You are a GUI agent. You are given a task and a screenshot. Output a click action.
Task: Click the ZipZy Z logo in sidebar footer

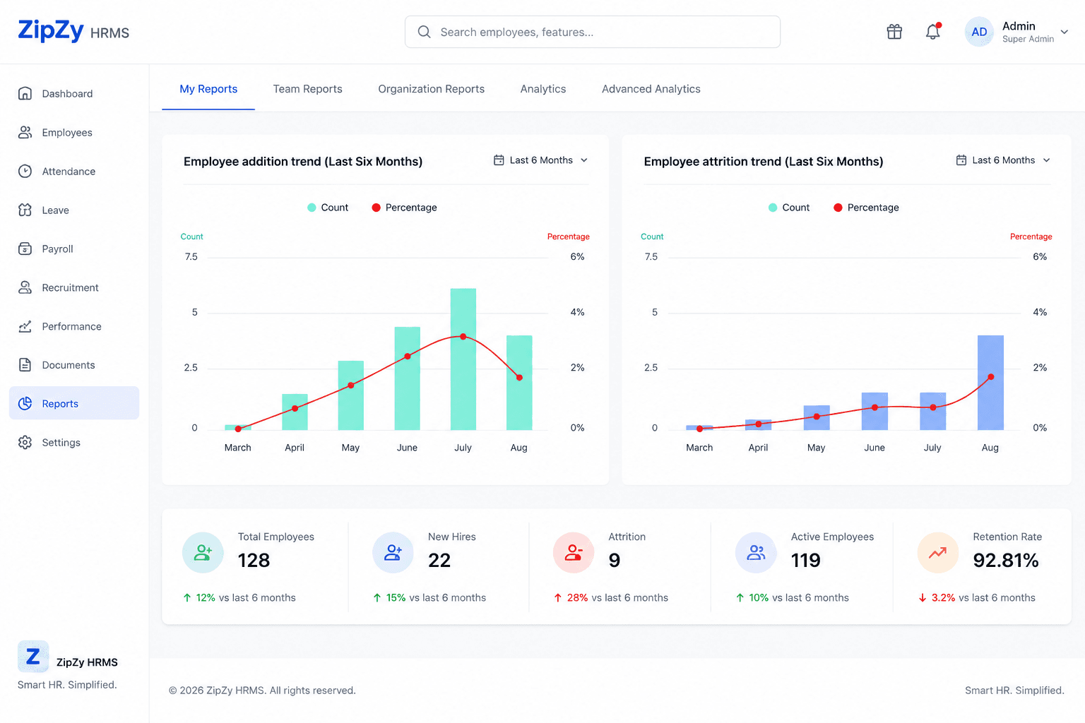click(33, 657)
